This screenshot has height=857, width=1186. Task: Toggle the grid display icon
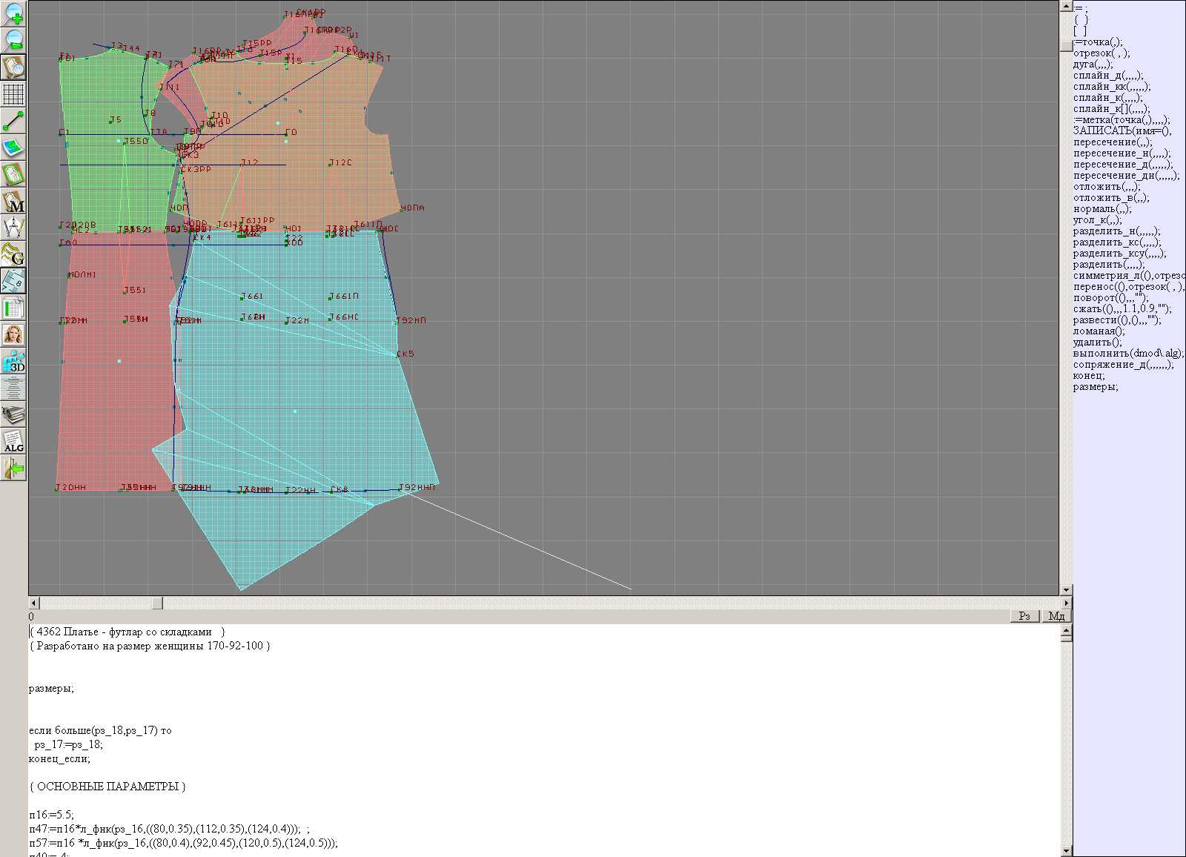point(13,94)
